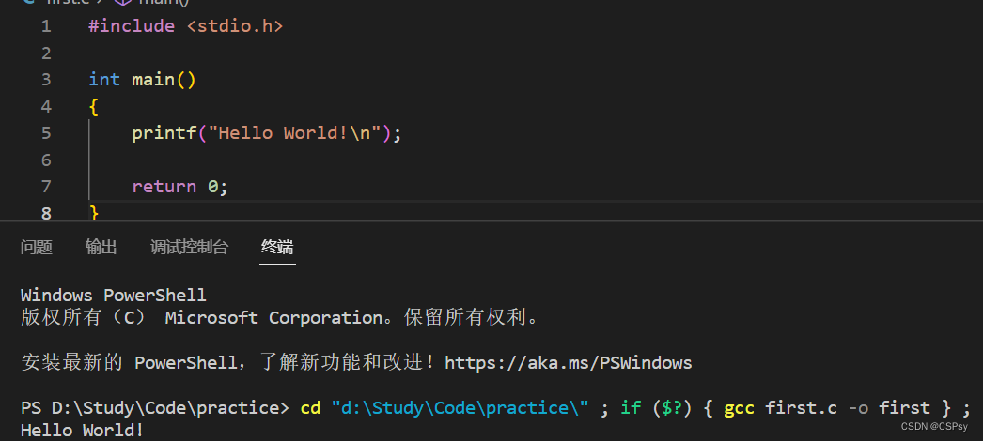Click the printf function call
983x441 pixels.
click(164, 133)
